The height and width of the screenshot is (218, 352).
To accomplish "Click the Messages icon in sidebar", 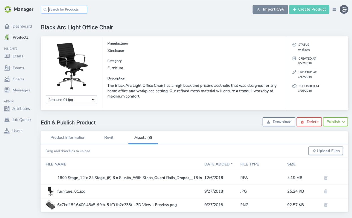I will (7, 90).
